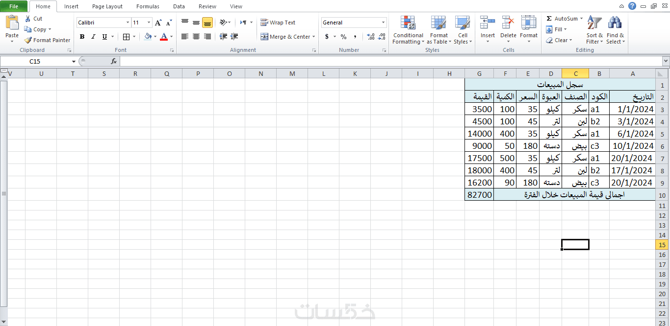The image size is (670, 326).
Task: Apply the Fill Color paint bucket
Action: 148,37
